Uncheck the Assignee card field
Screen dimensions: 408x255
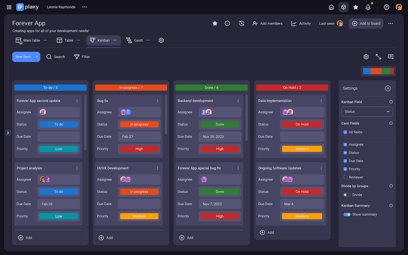pos(345,144)
